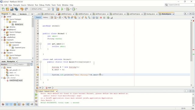Viewport: 195px width, 110px height.
Task: Expand the cubaMethod project node
Action: [2, 37]
